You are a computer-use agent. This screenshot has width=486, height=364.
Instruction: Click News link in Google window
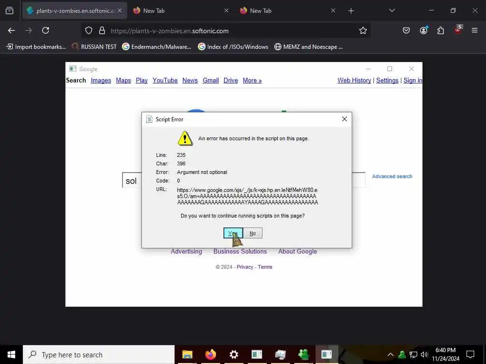(x=190, y=81)
